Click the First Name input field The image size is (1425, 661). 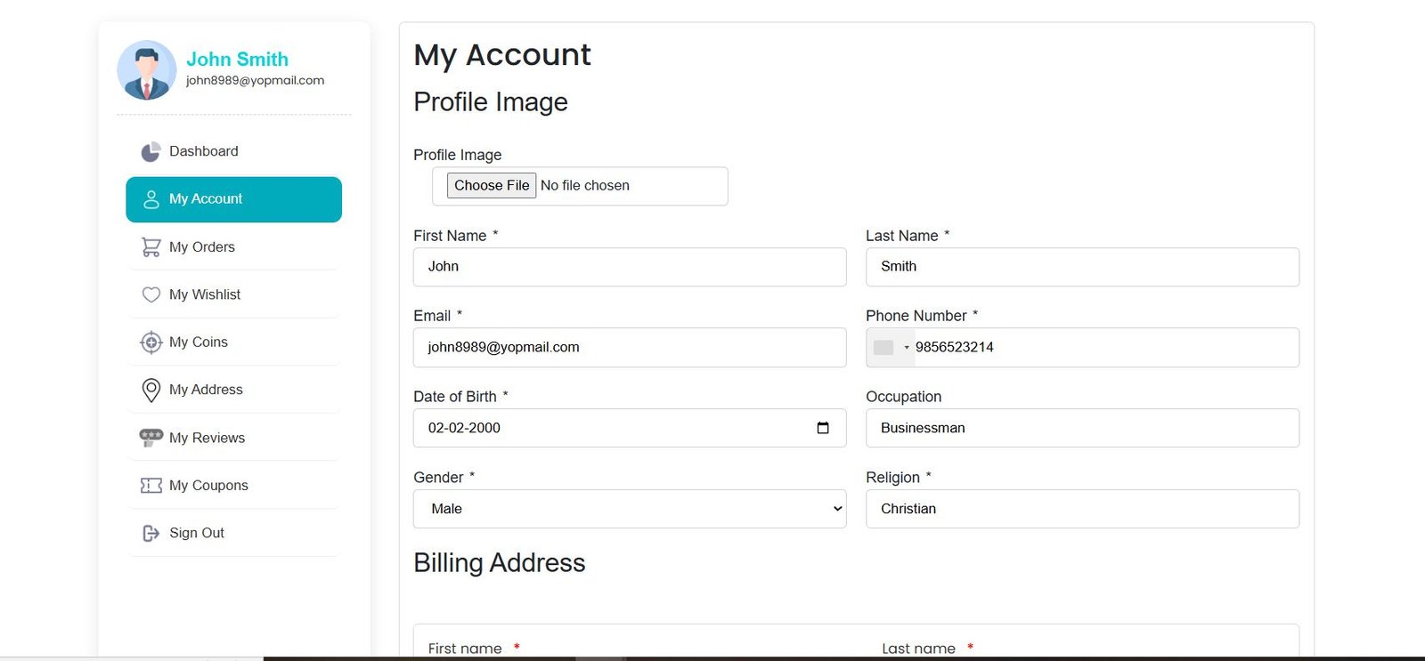point(629,267)
